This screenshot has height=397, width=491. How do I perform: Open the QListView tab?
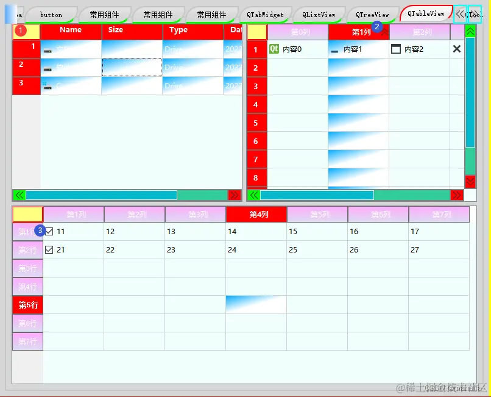(319, 15)
